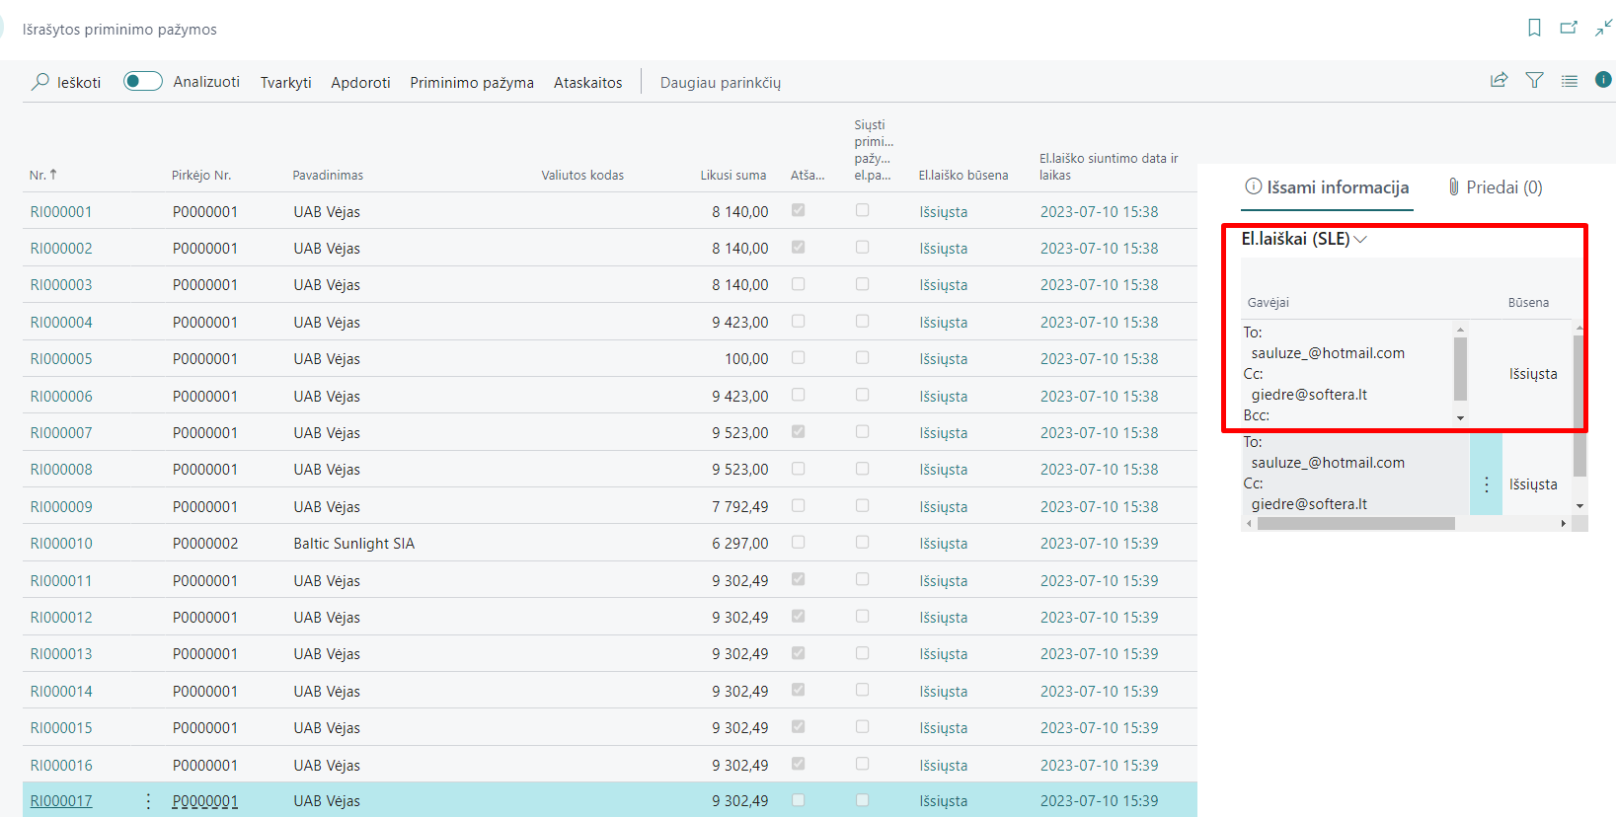Collapse the page with arrows icon
The width and height of the screenshot is (1616, 817).
[x=1603, y=28]
